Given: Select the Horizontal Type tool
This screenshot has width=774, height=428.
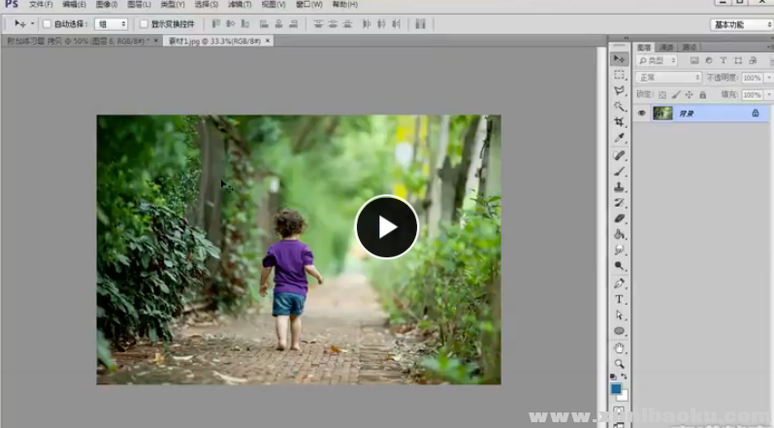Looking at the screenshot, I should coord(620,299).
